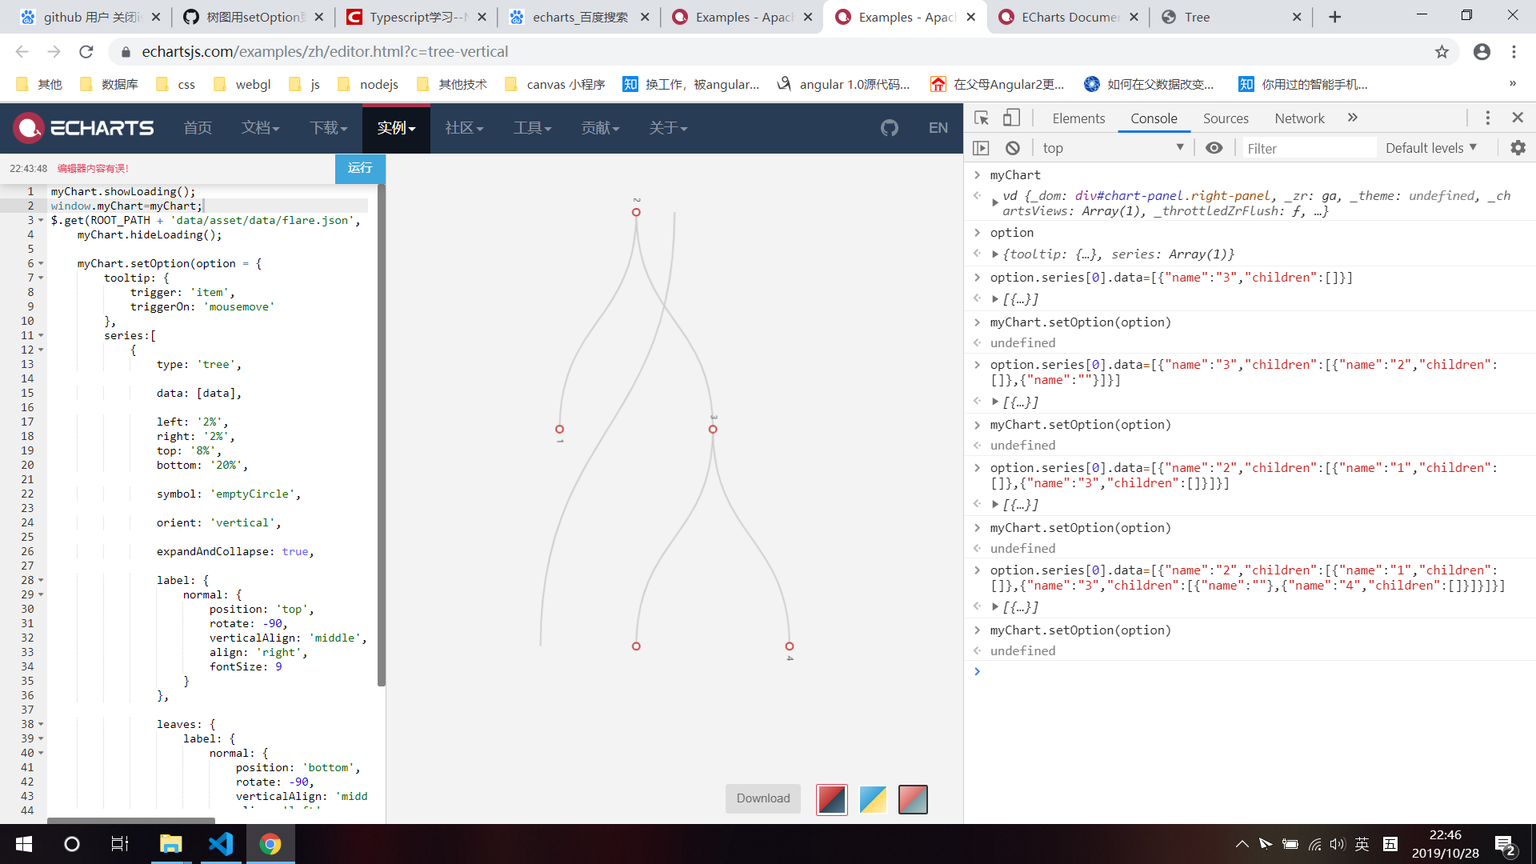Screen dimensions: 1536x864
Task: Toggle the device toolbar icon
Action: [x=1011, y=118]
